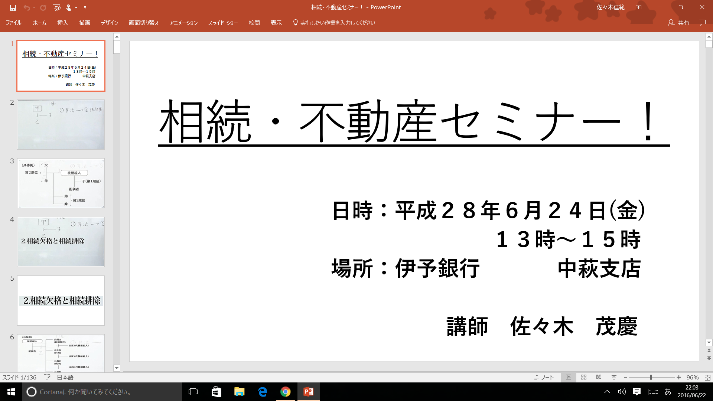Open the comments speech bubble icon
This screenshot has width=713, height=401.
pos(702,23)
